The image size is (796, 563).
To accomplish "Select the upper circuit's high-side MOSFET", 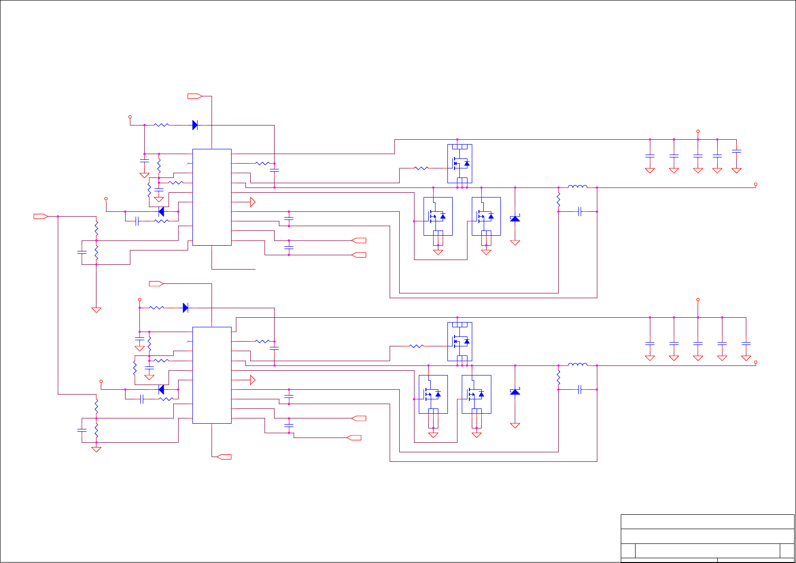I will click(x=460, y=164).
